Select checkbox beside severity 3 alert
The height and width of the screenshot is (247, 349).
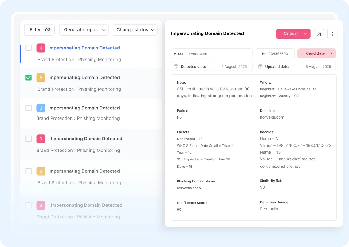coord(29,108)
